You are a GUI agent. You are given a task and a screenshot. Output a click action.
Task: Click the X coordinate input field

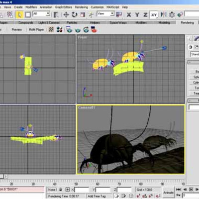82,190
